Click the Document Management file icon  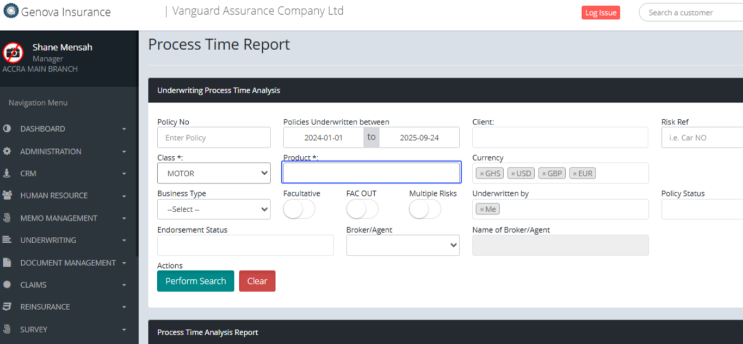pos(7,262)
